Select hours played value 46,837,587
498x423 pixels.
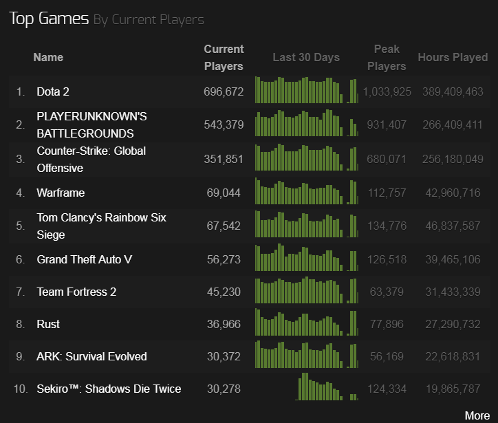453,226
